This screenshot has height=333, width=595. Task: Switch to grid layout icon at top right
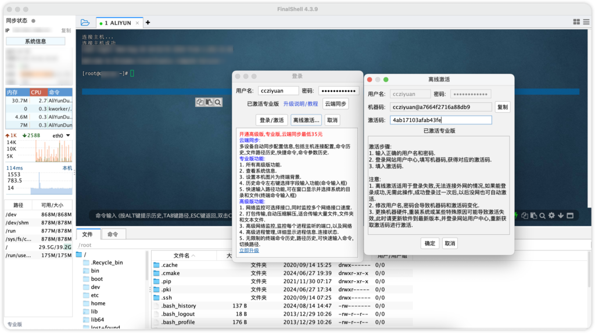tap(576, 22)
